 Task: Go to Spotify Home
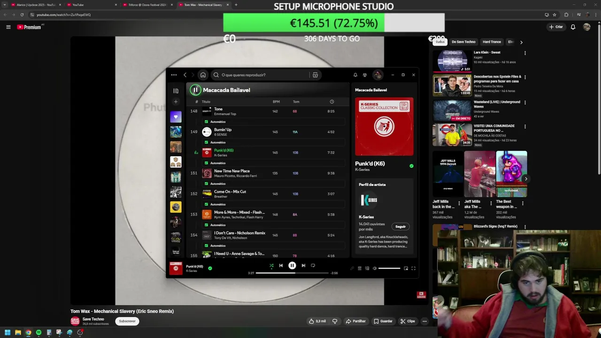[203, 75]
